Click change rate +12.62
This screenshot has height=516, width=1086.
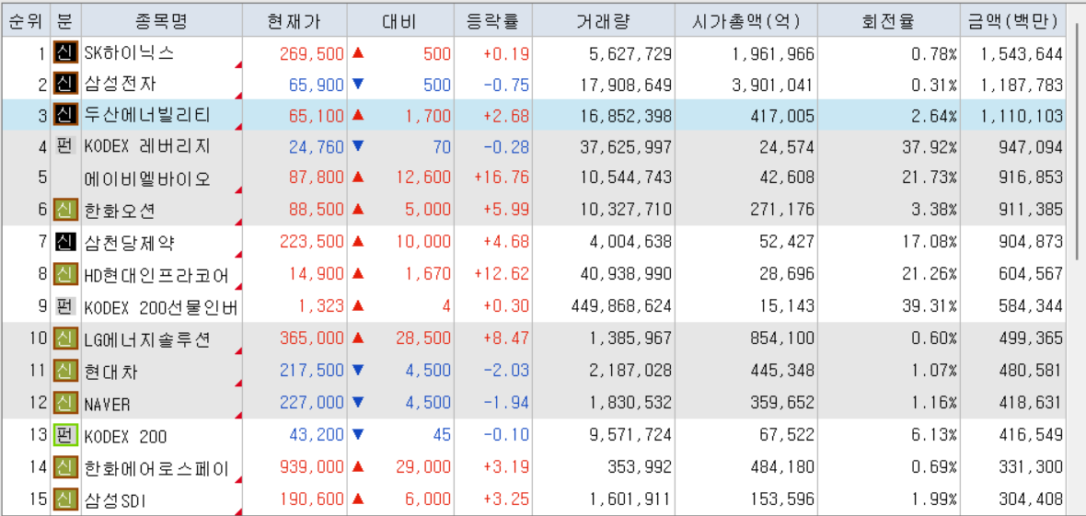pos(502,273)
